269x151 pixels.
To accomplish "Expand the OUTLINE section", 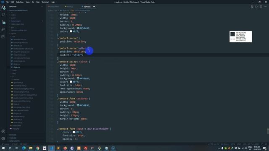I will (x=13, y=135).
